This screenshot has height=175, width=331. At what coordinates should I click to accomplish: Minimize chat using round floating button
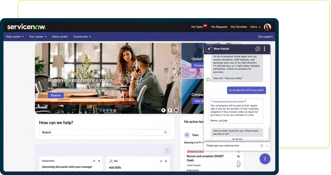click(265, 159)
